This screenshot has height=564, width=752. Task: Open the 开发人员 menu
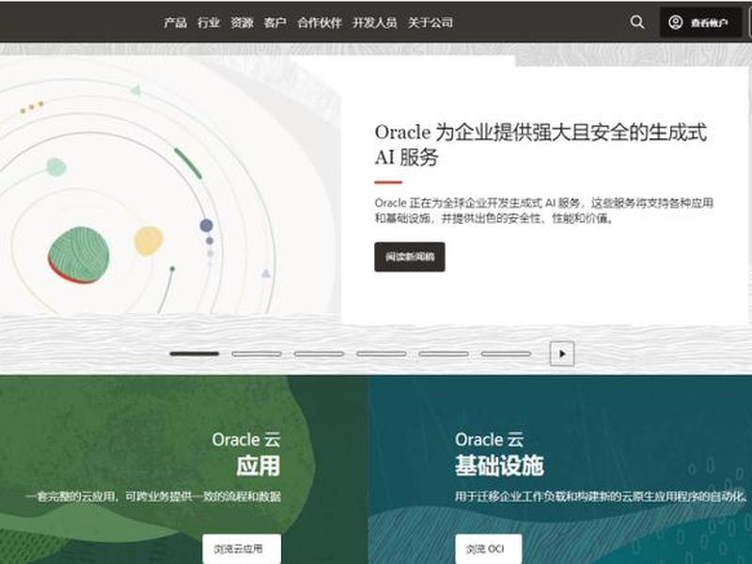click(374, 23)
